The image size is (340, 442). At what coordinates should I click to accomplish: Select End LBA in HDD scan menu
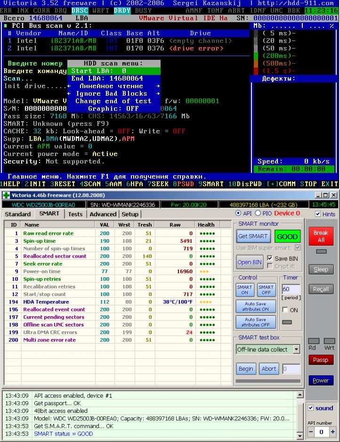114,78
